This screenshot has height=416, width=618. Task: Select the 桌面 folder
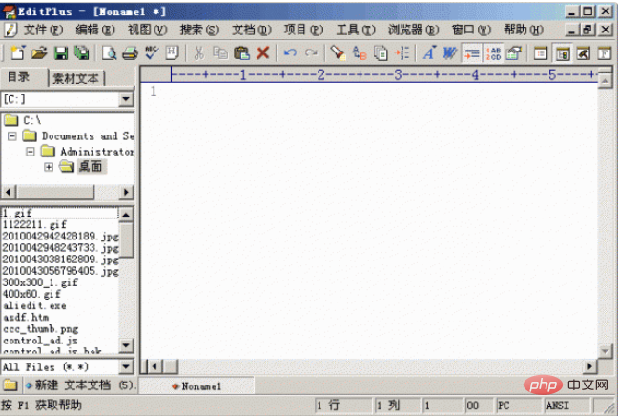click(91, 166)
